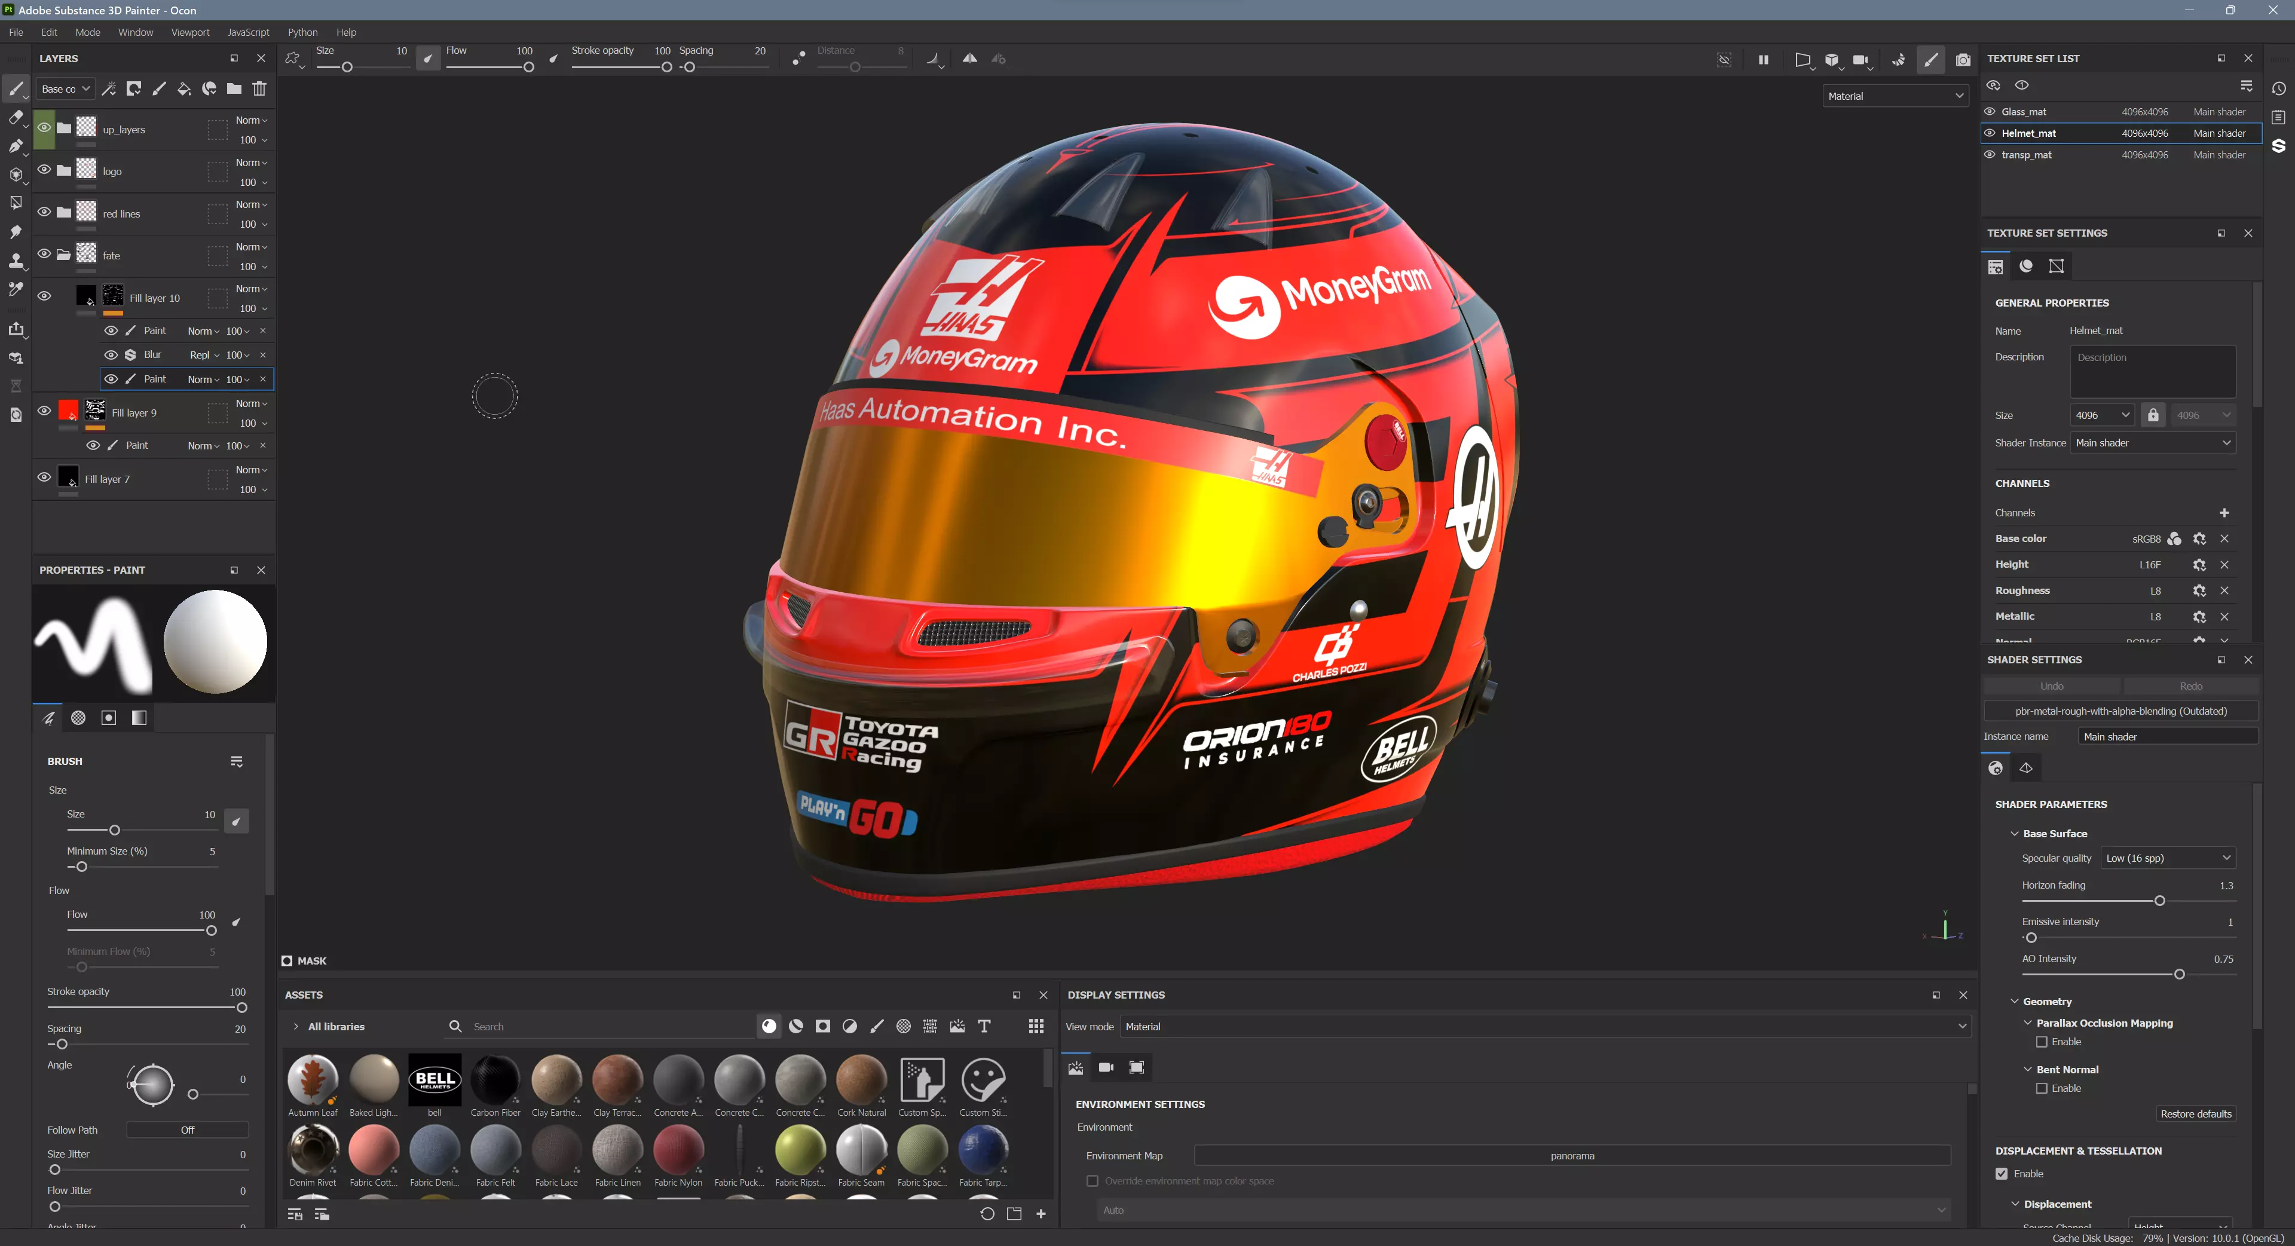
Task: Open the Mode menu
Action: coord(87,32)
